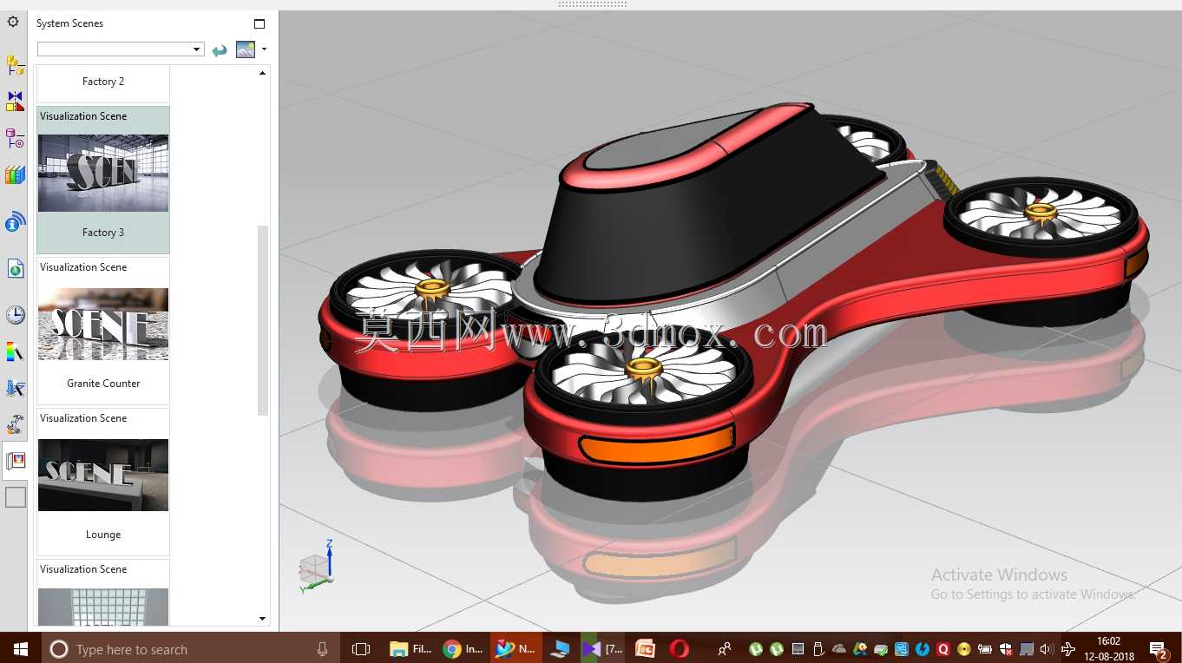The width and height of the screenshot is (1182, 663).
Task: Expand the arrow beside the landscape icon
Action: (x=264, y=49)
